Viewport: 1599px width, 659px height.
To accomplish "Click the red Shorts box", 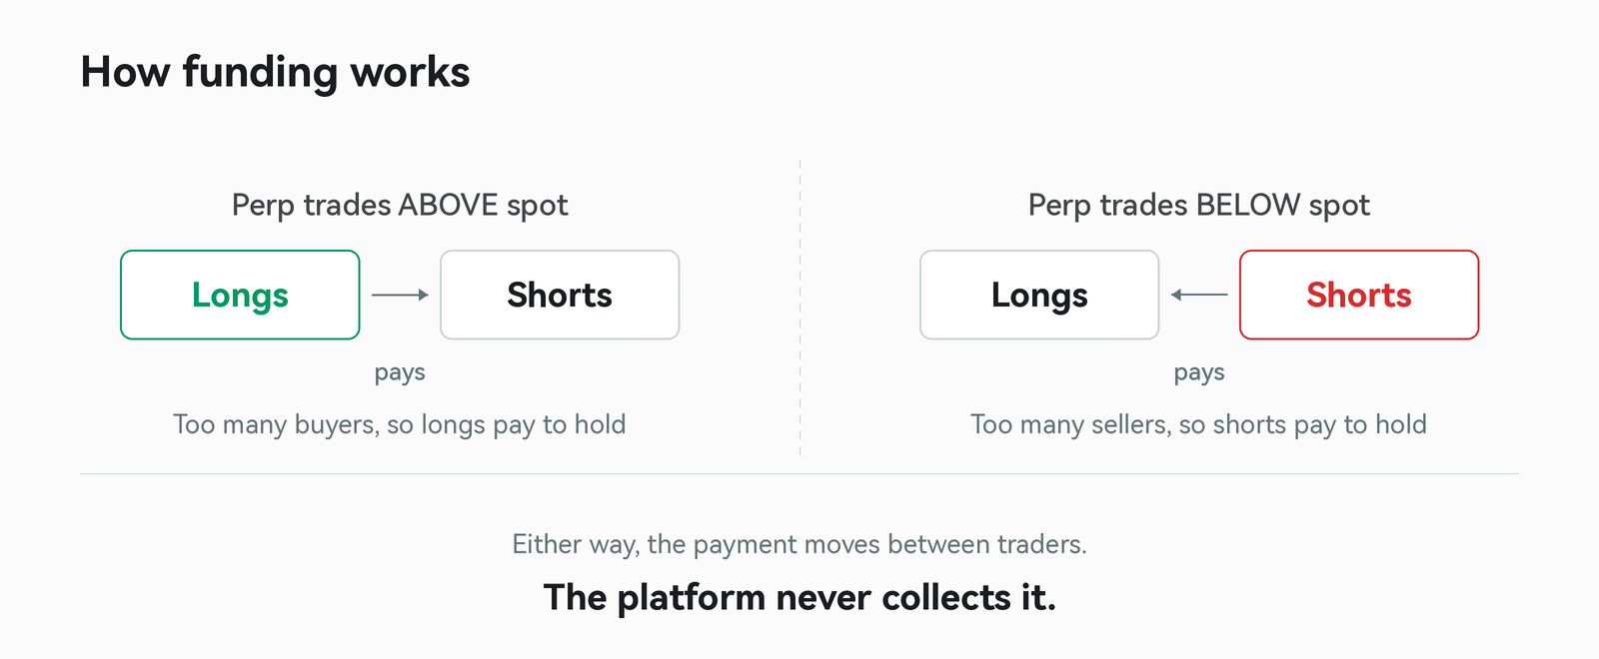I will 1359,295.
